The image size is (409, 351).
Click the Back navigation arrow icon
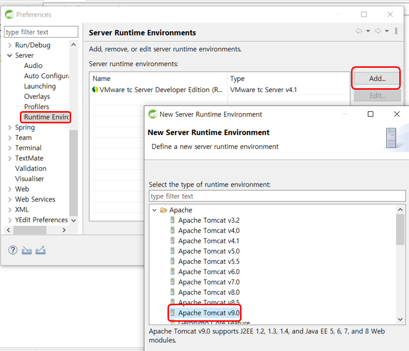(x=359, y=31)
